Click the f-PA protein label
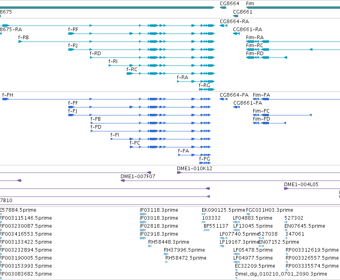 pos(183,151)
